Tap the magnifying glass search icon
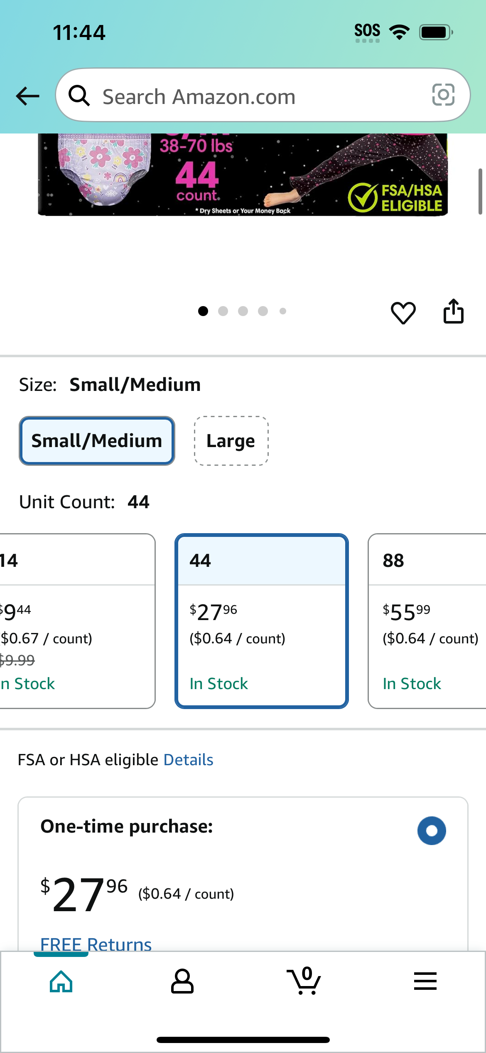This screenshot has width=486, height=1053. [x=79, y=96]
